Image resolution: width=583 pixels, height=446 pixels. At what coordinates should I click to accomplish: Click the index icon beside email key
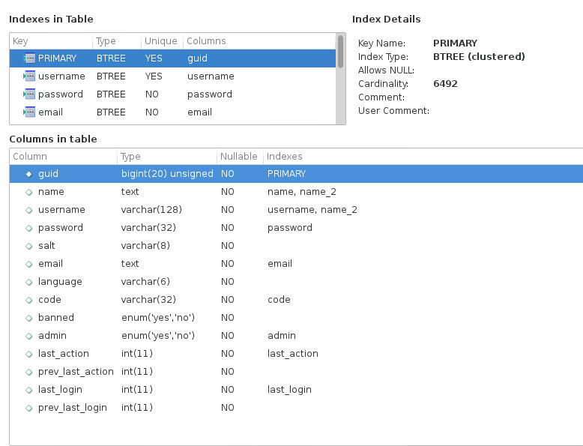point(29,112)
